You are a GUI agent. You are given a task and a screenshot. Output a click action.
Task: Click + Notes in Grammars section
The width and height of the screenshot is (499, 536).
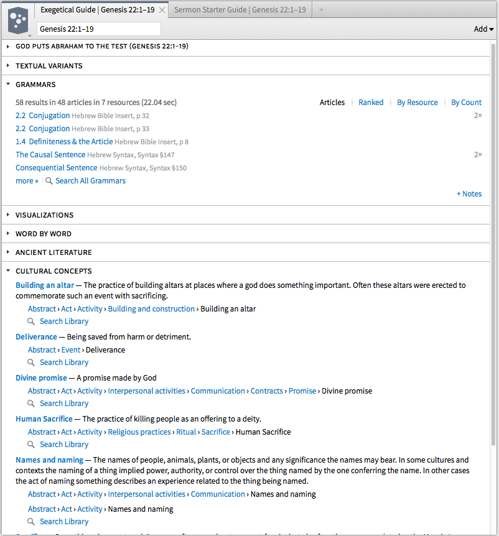click(x=469, y=194)
